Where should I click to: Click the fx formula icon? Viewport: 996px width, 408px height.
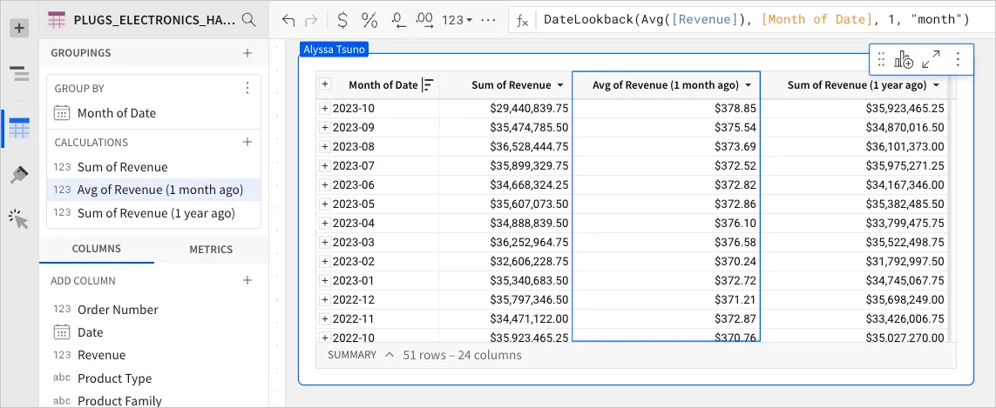(522, 22)
